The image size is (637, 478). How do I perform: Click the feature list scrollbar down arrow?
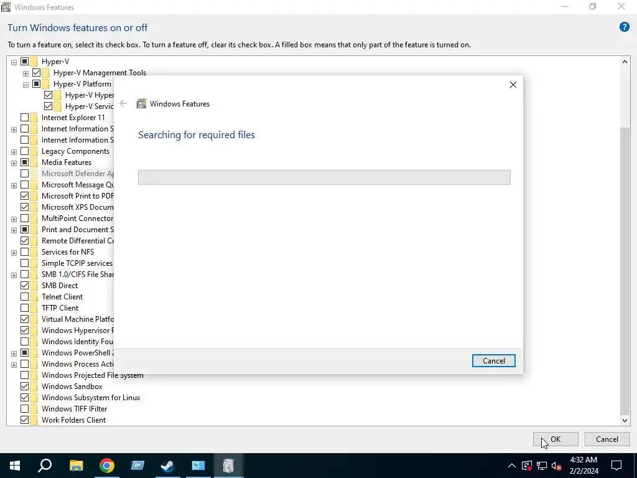[x=625, y=421]
